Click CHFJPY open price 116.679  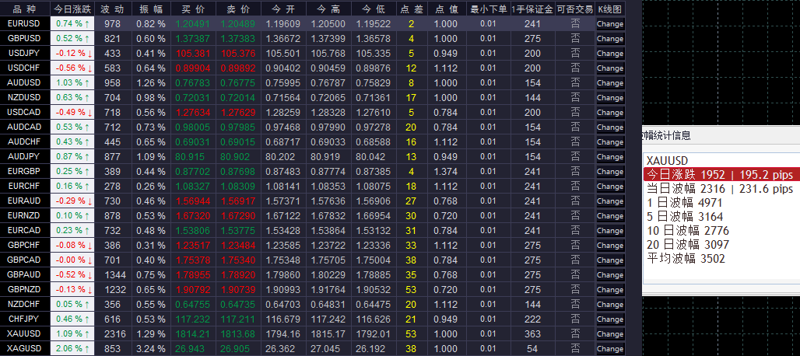point(283,319)
